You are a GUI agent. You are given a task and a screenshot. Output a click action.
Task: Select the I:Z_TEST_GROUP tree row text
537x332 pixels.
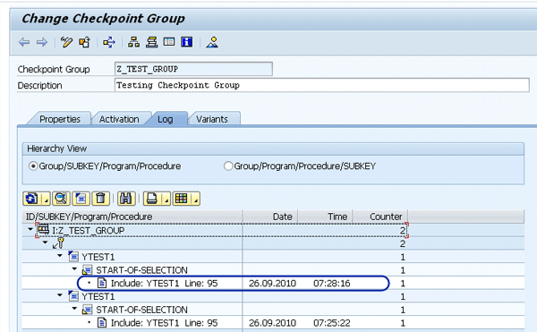click(89, 230)
